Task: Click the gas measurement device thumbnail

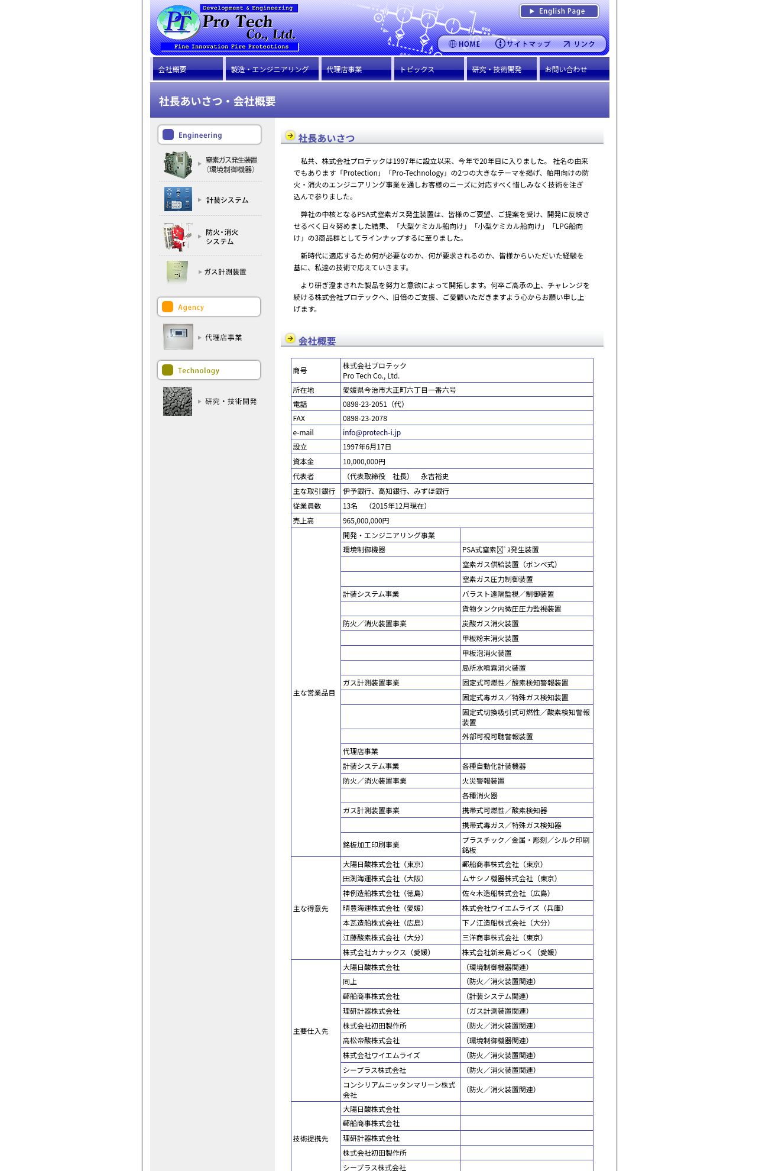Action: click(177, 272)
